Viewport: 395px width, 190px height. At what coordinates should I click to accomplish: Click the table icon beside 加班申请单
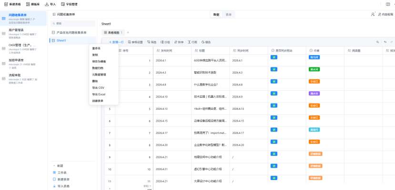(4, 64)
